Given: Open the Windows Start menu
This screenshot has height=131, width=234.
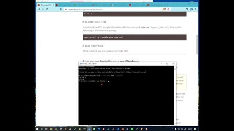Looking at the screenshot, I should 37,129.
